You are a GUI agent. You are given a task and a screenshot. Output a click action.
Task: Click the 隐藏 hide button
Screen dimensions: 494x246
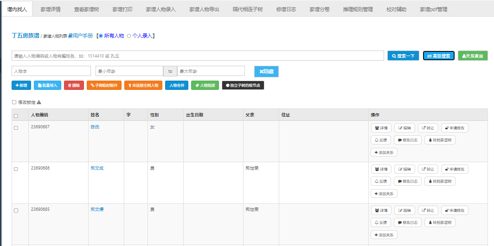[267, 71]
